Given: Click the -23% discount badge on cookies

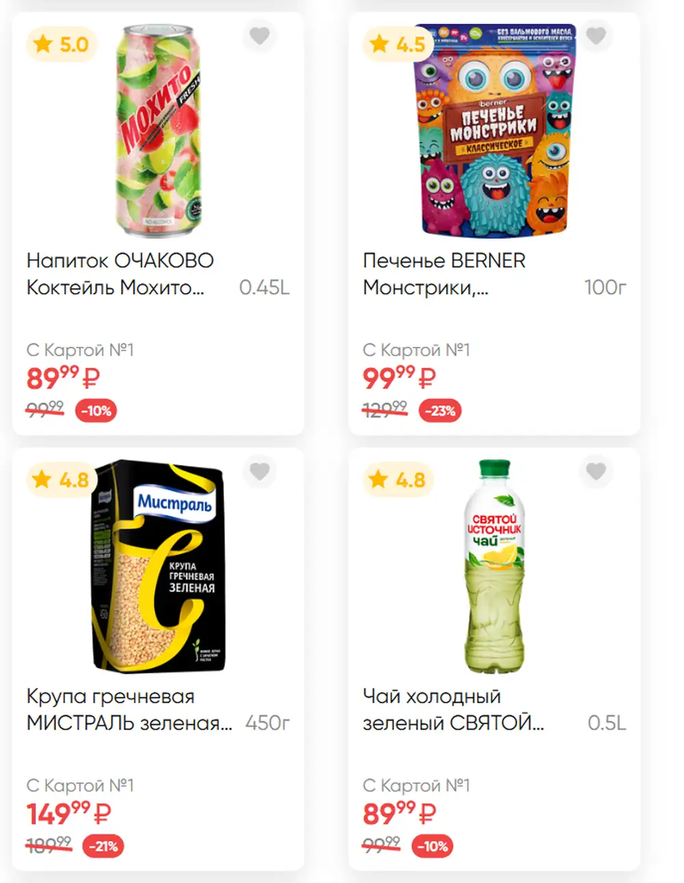Looking at the screenshot, I should [440, 411].
